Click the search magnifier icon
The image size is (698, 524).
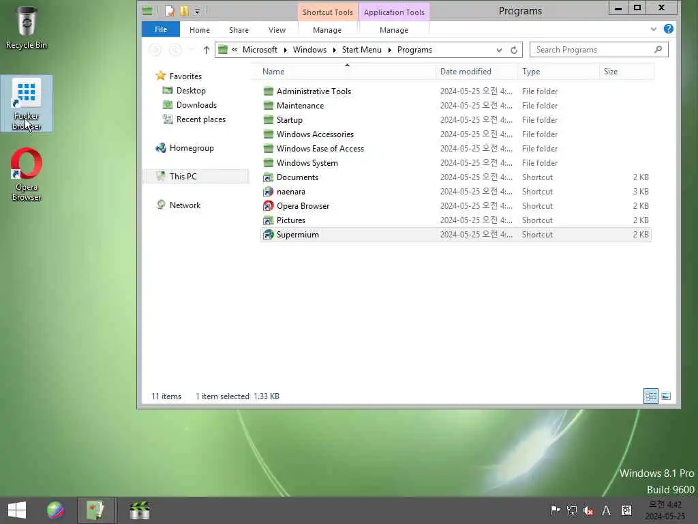pos(658,49)
